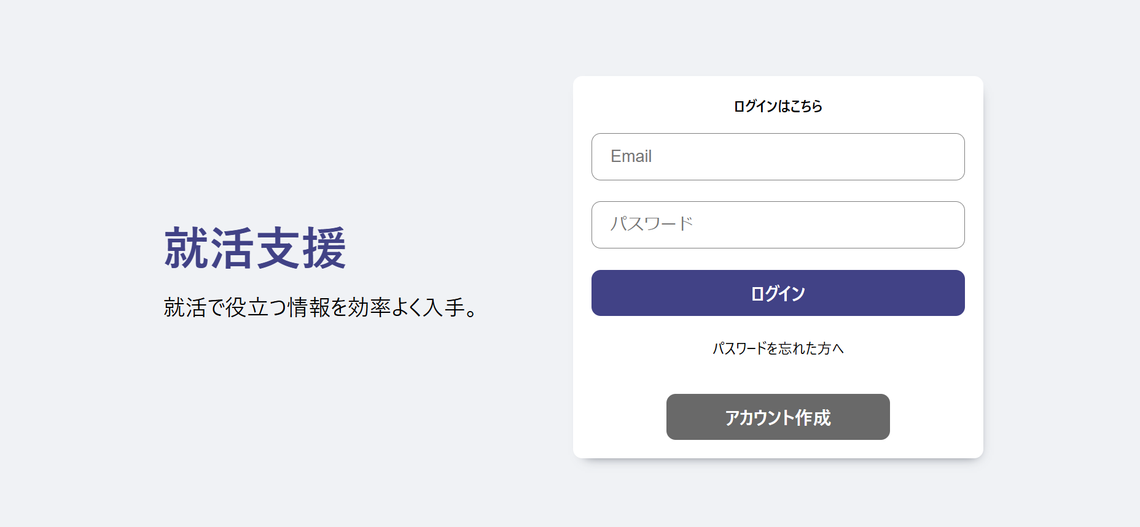
Task: Select the password entry box
Action: click(x=778, y=225)
